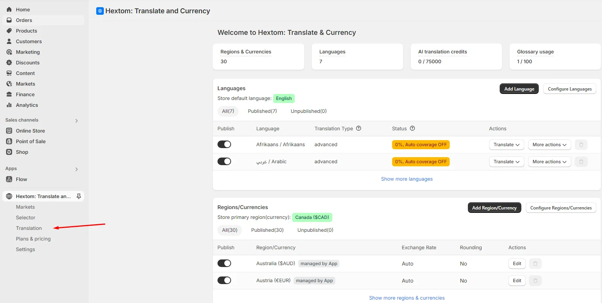Select the Unpublished(0) regions tab

tap(316, 230)
